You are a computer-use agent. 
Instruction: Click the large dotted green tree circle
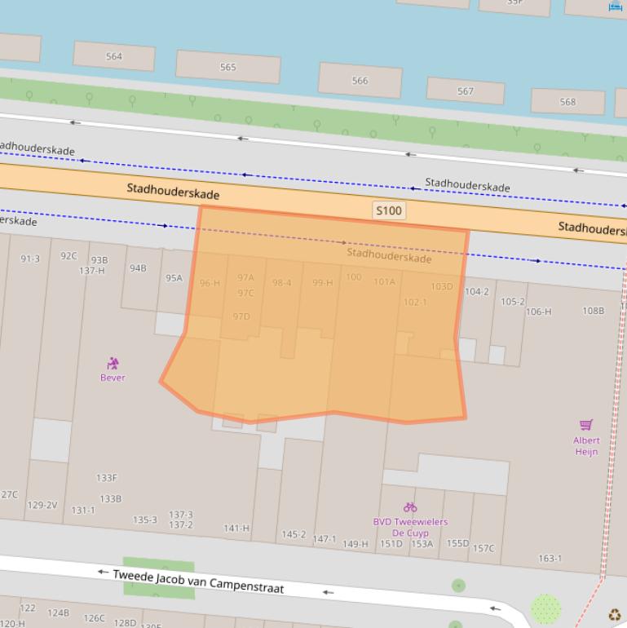[545, 608]
